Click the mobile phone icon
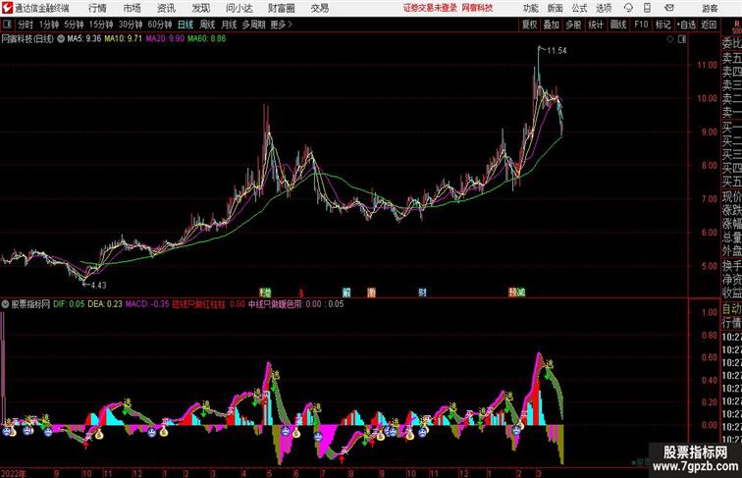The width and height of the screenshot is (742, 478). click(x=647, y=8)
